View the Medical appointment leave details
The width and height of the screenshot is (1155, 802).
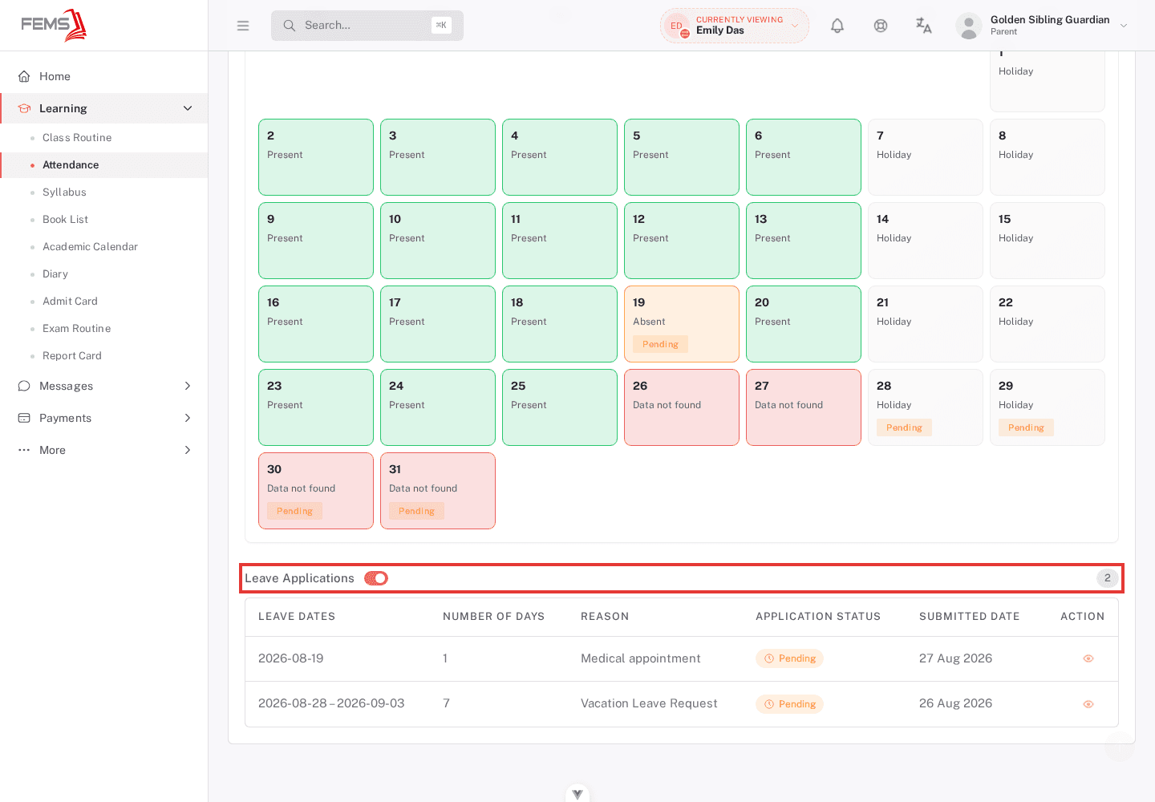[1088, 658]
